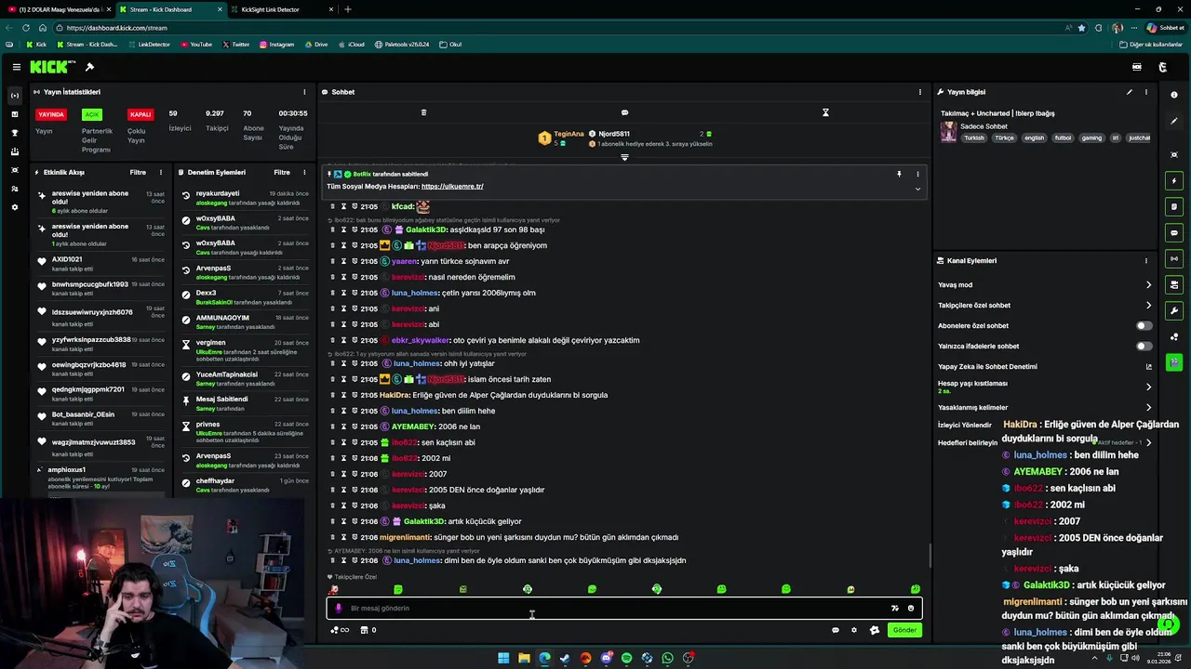This screenshot has width=1191, height=669.
Task: Toggle the YAYINDA stream status badge
Action: point(51,114)
